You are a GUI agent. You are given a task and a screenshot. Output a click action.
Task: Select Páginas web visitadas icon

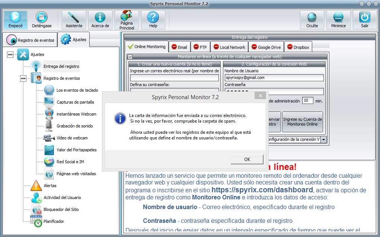[x=49, y=173]
